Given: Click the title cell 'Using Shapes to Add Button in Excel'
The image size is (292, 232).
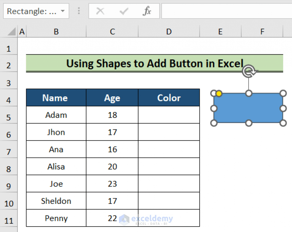Looking at the screenshot, I should (155, 63).
